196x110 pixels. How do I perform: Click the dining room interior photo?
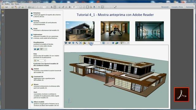[115, 31]
